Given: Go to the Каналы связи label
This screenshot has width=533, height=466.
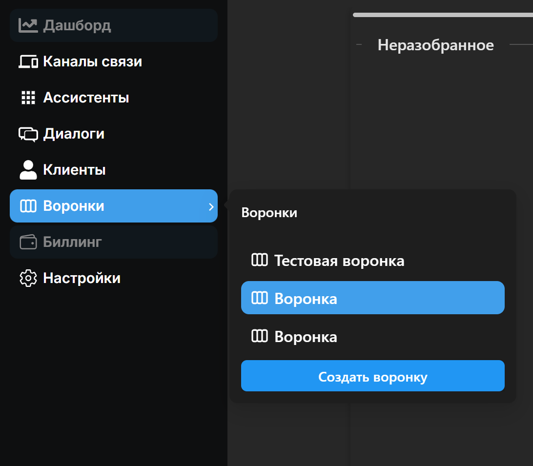Looking at the screenshot, I should pyautogui.click(x=93, y=62).
